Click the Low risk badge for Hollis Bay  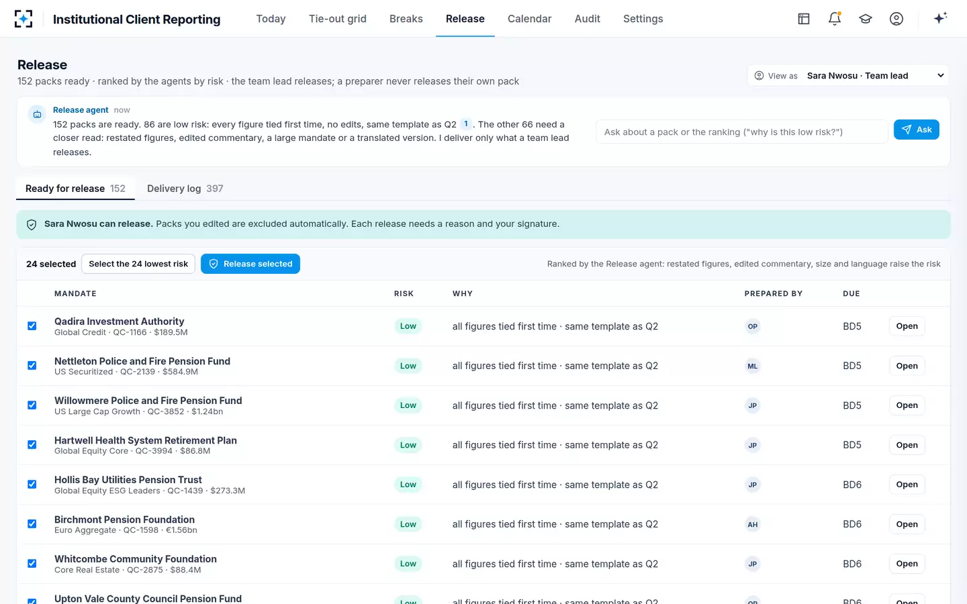tap(408, 485)
